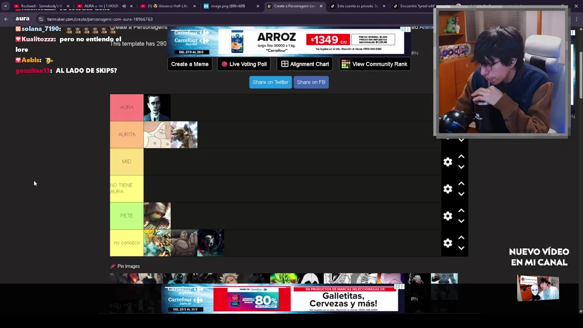
Task: Click the Carrefour ARROZ banner ad
Action: point(286,42)
